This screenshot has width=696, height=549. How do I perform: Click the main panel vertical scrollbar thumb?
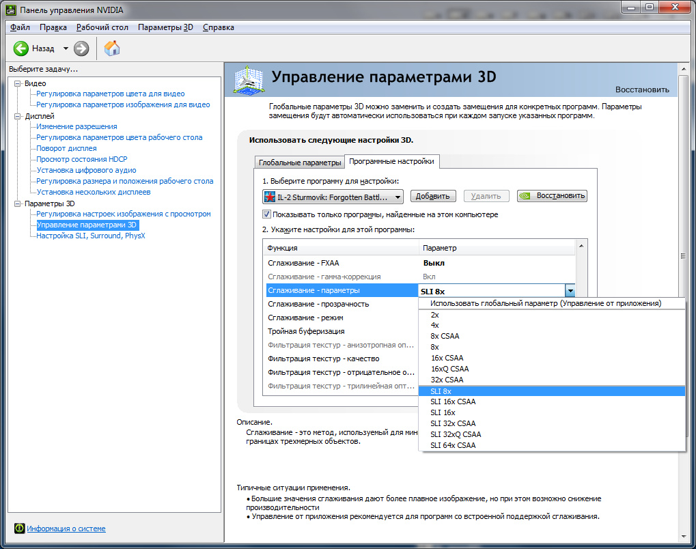(683, 256)
